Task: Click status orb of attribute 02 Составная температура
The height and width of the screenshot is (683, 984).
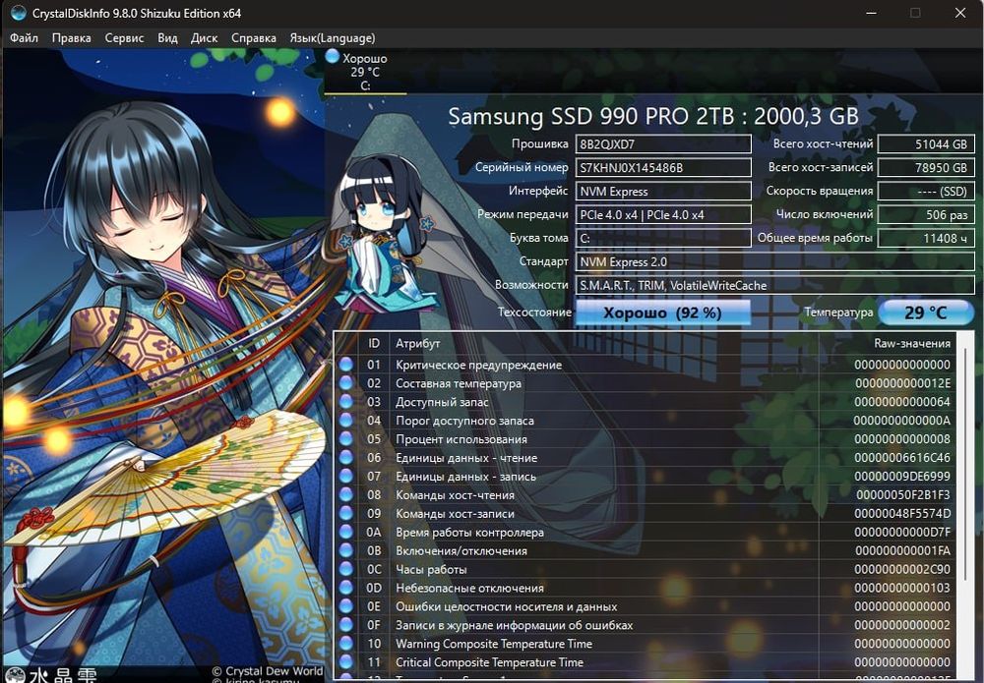Action: (345, 383)
